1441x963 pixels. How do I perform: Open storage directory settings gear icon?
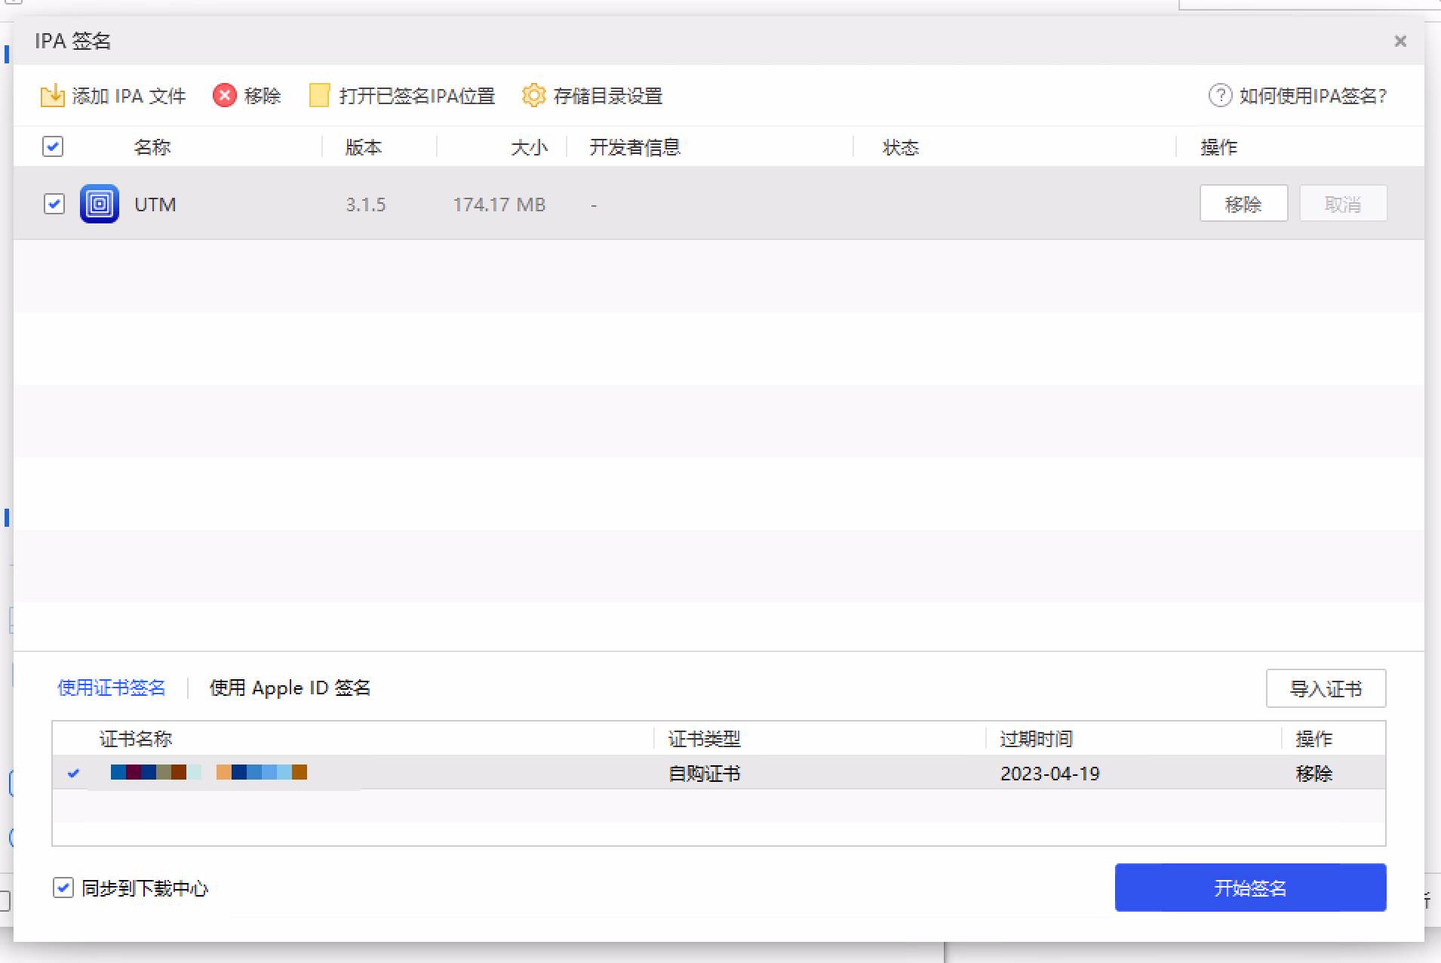(x=533, y=96)
